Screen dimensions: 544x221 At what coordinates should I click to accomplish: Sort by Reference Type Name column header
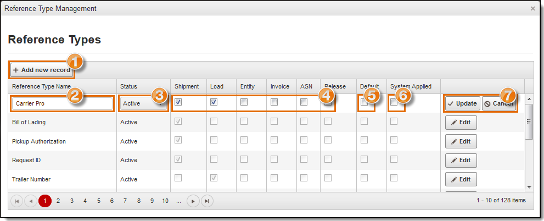pyautogui.click(x=42, y=86)
